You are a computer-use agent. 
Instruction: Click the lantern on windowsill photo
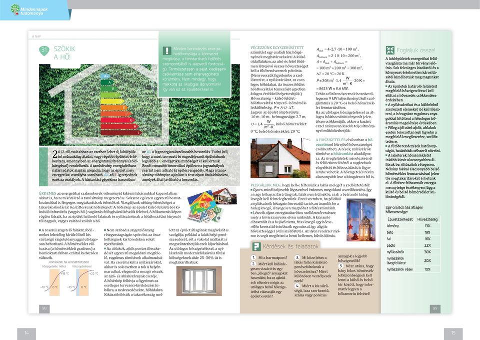(361, 219)
